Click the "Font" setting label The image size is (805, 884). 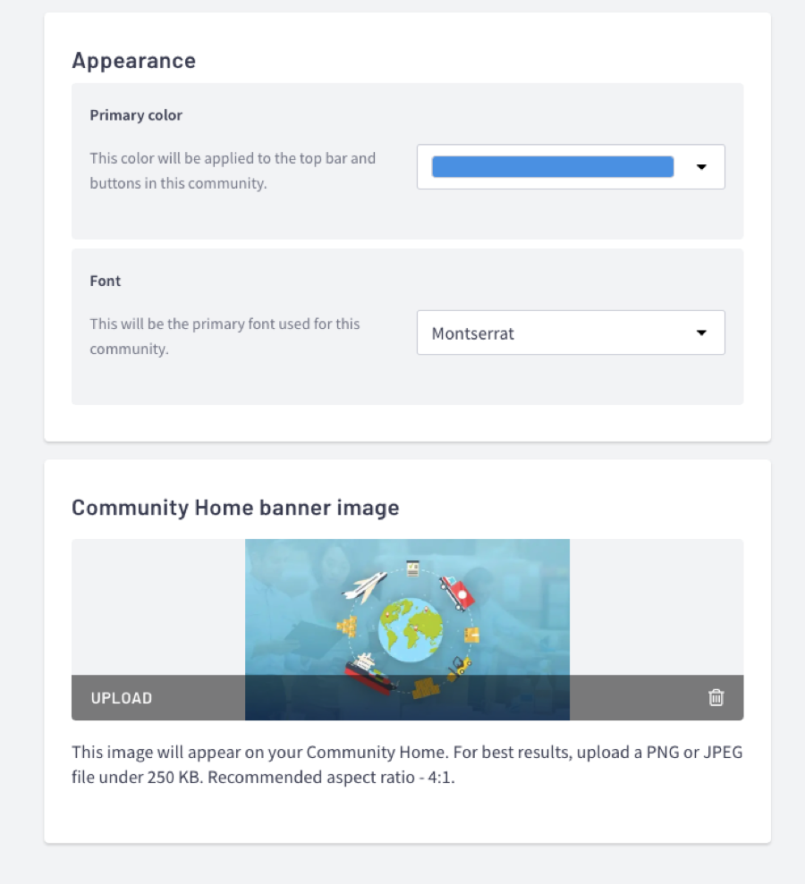tap(106, 281)
